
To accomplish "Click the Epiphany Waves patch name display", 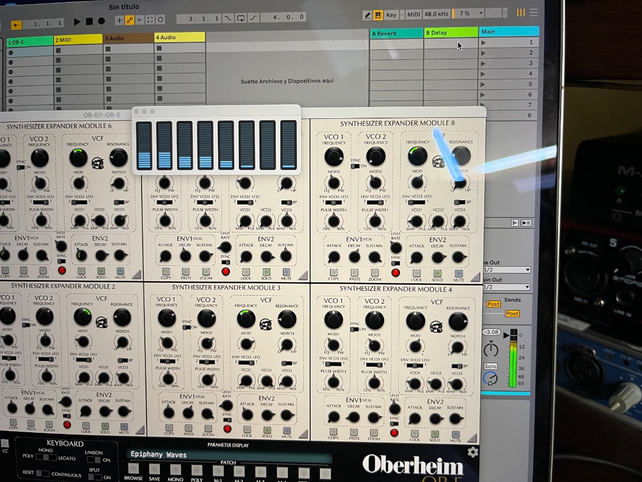I will 230,455.
